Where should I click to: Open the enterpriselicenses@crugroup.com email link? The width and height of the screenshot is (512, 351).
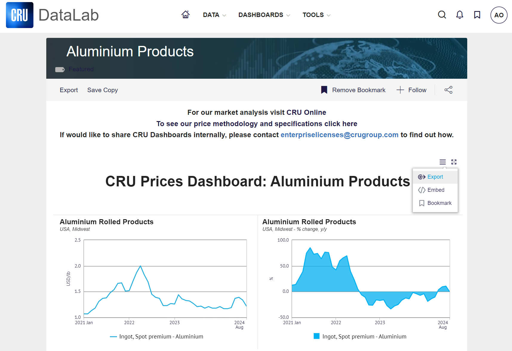[339, 135]
